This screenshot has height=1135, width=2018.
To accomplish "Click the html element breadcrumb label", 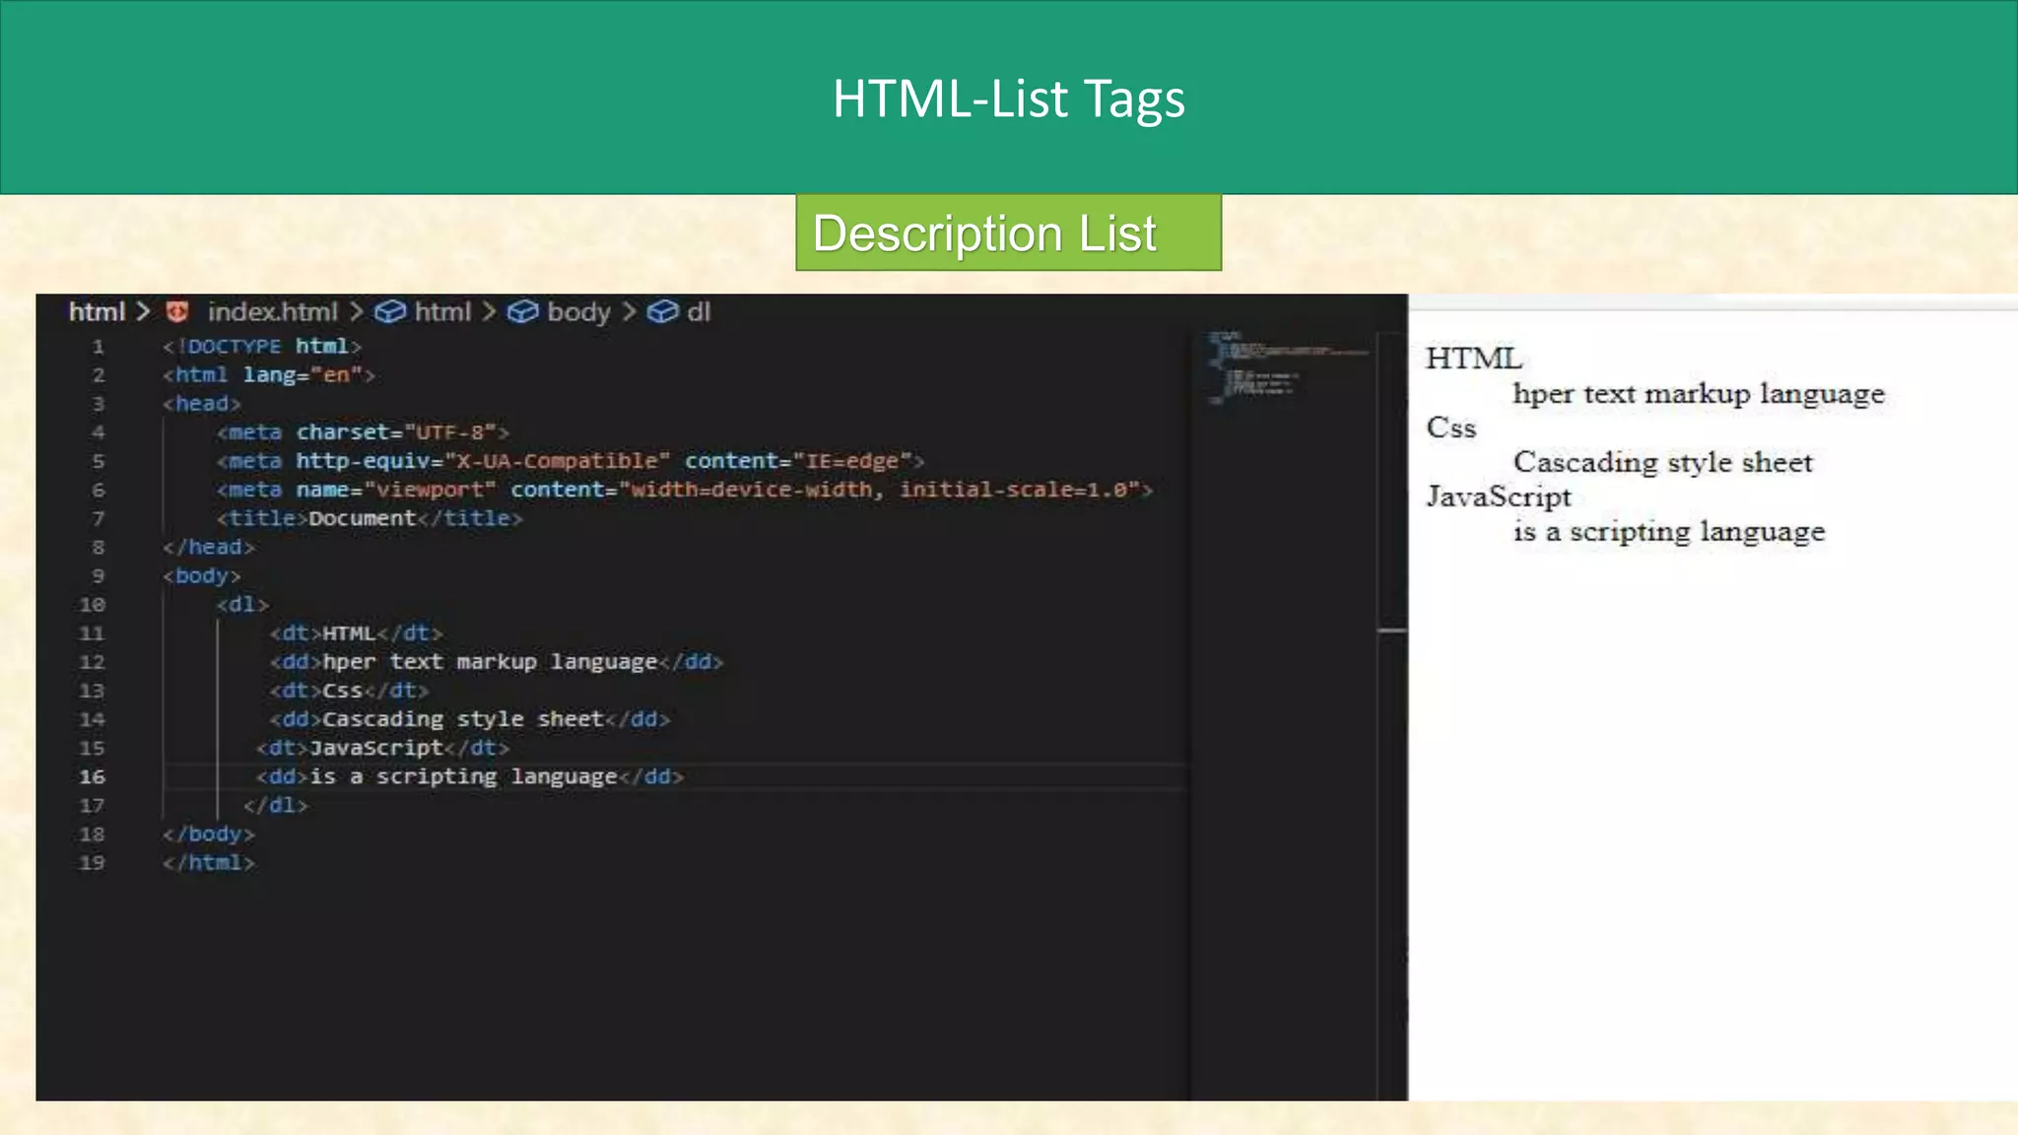I will (x=442, y=312).
